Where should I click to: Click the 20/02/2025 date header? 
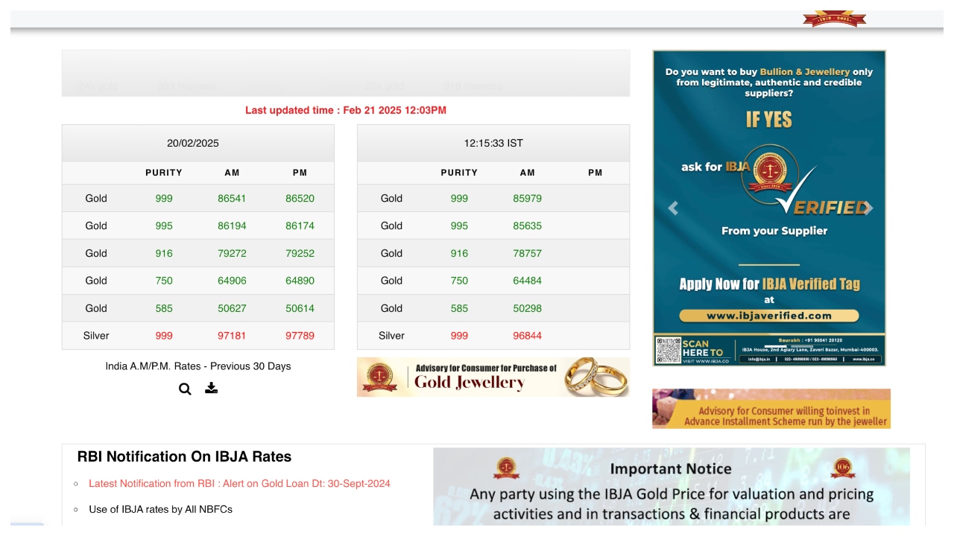(193, 143)
